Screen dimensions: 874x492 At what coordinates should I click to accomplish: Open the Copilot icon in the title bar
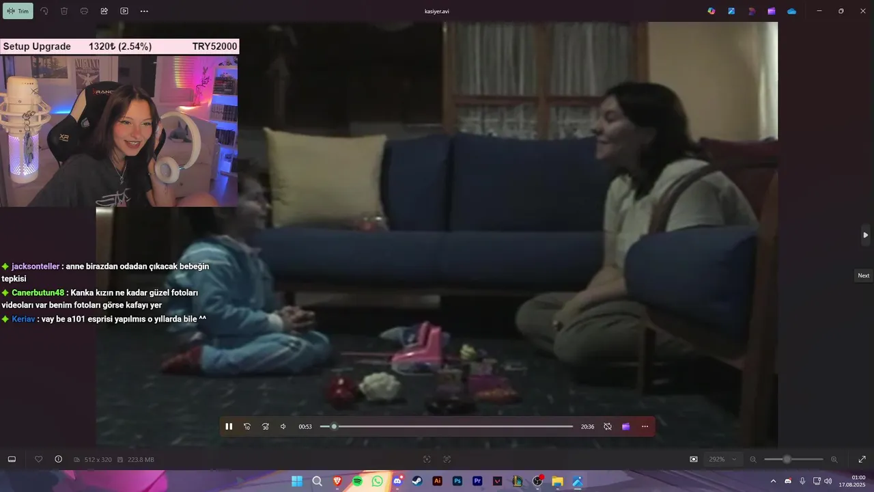pos(711,11)
